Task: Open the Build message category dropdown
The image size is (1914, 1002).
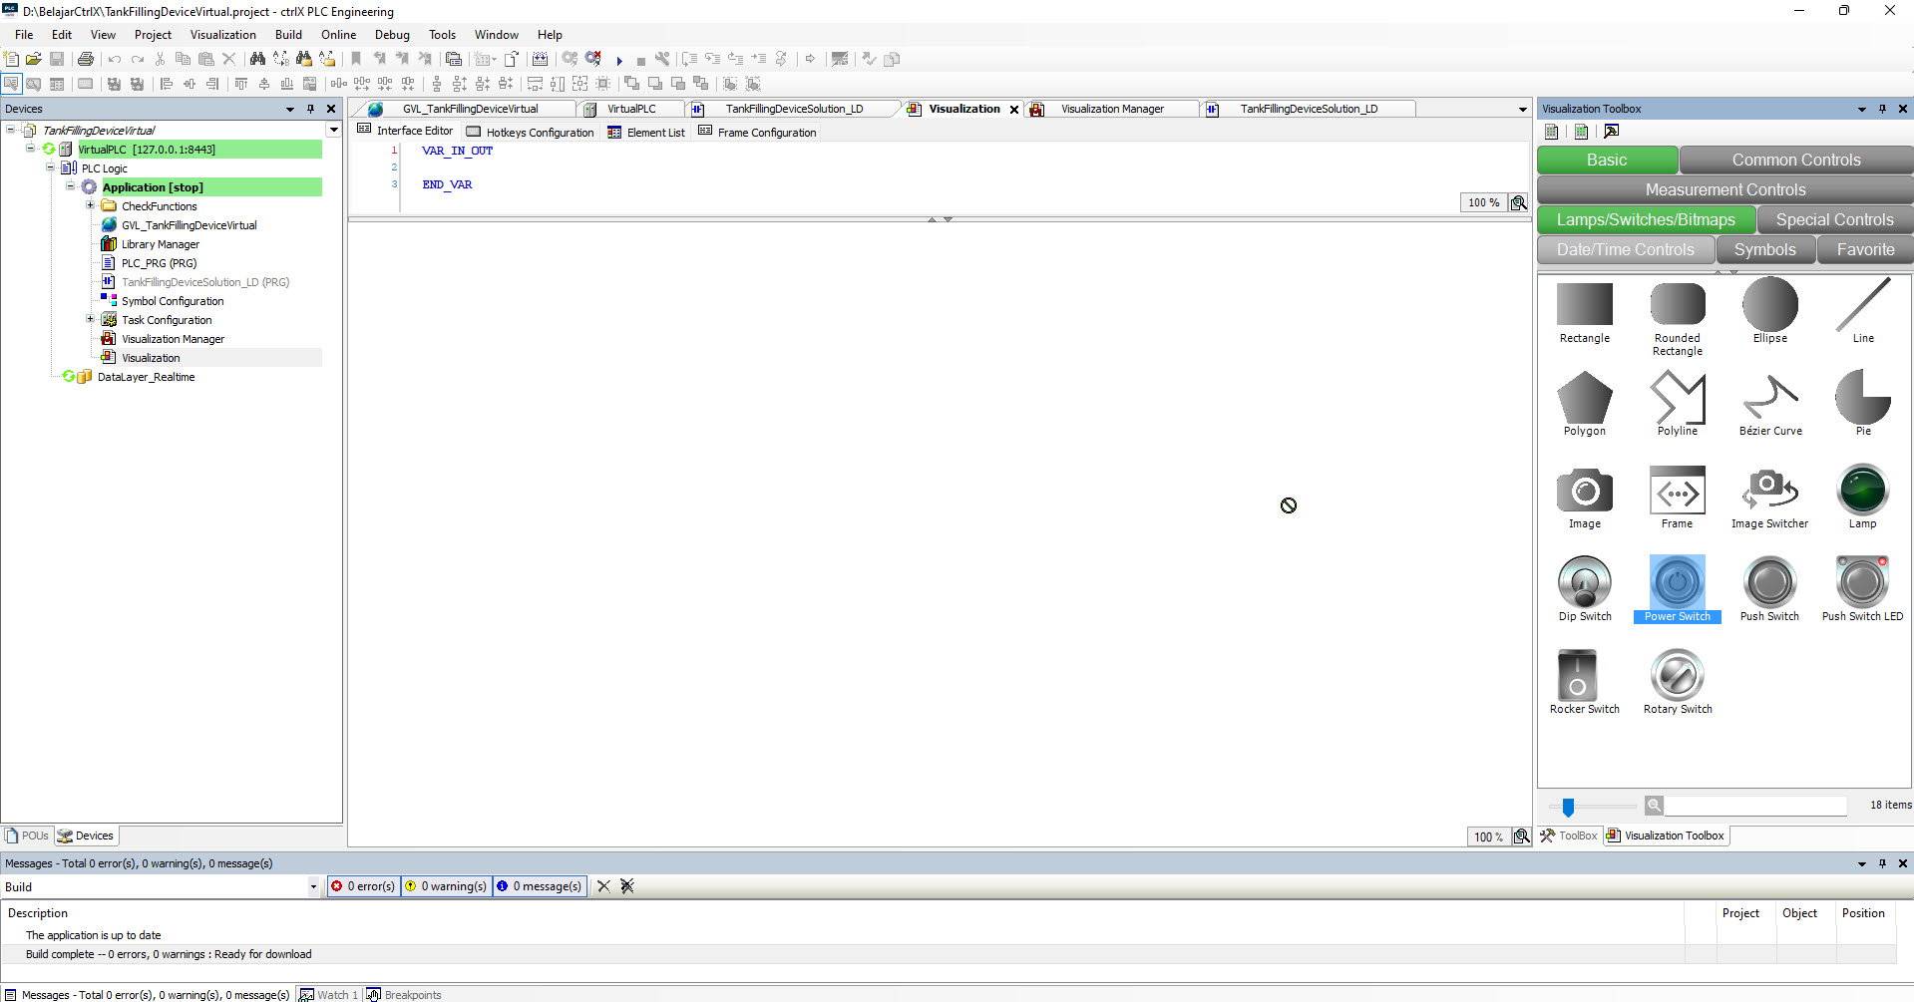Action: pyautogui.click(x=312, y=886)
